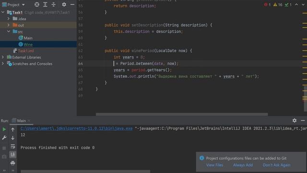Click the warnings count indicator
This screenshot has height=173, width=307.
click(278, 4)
